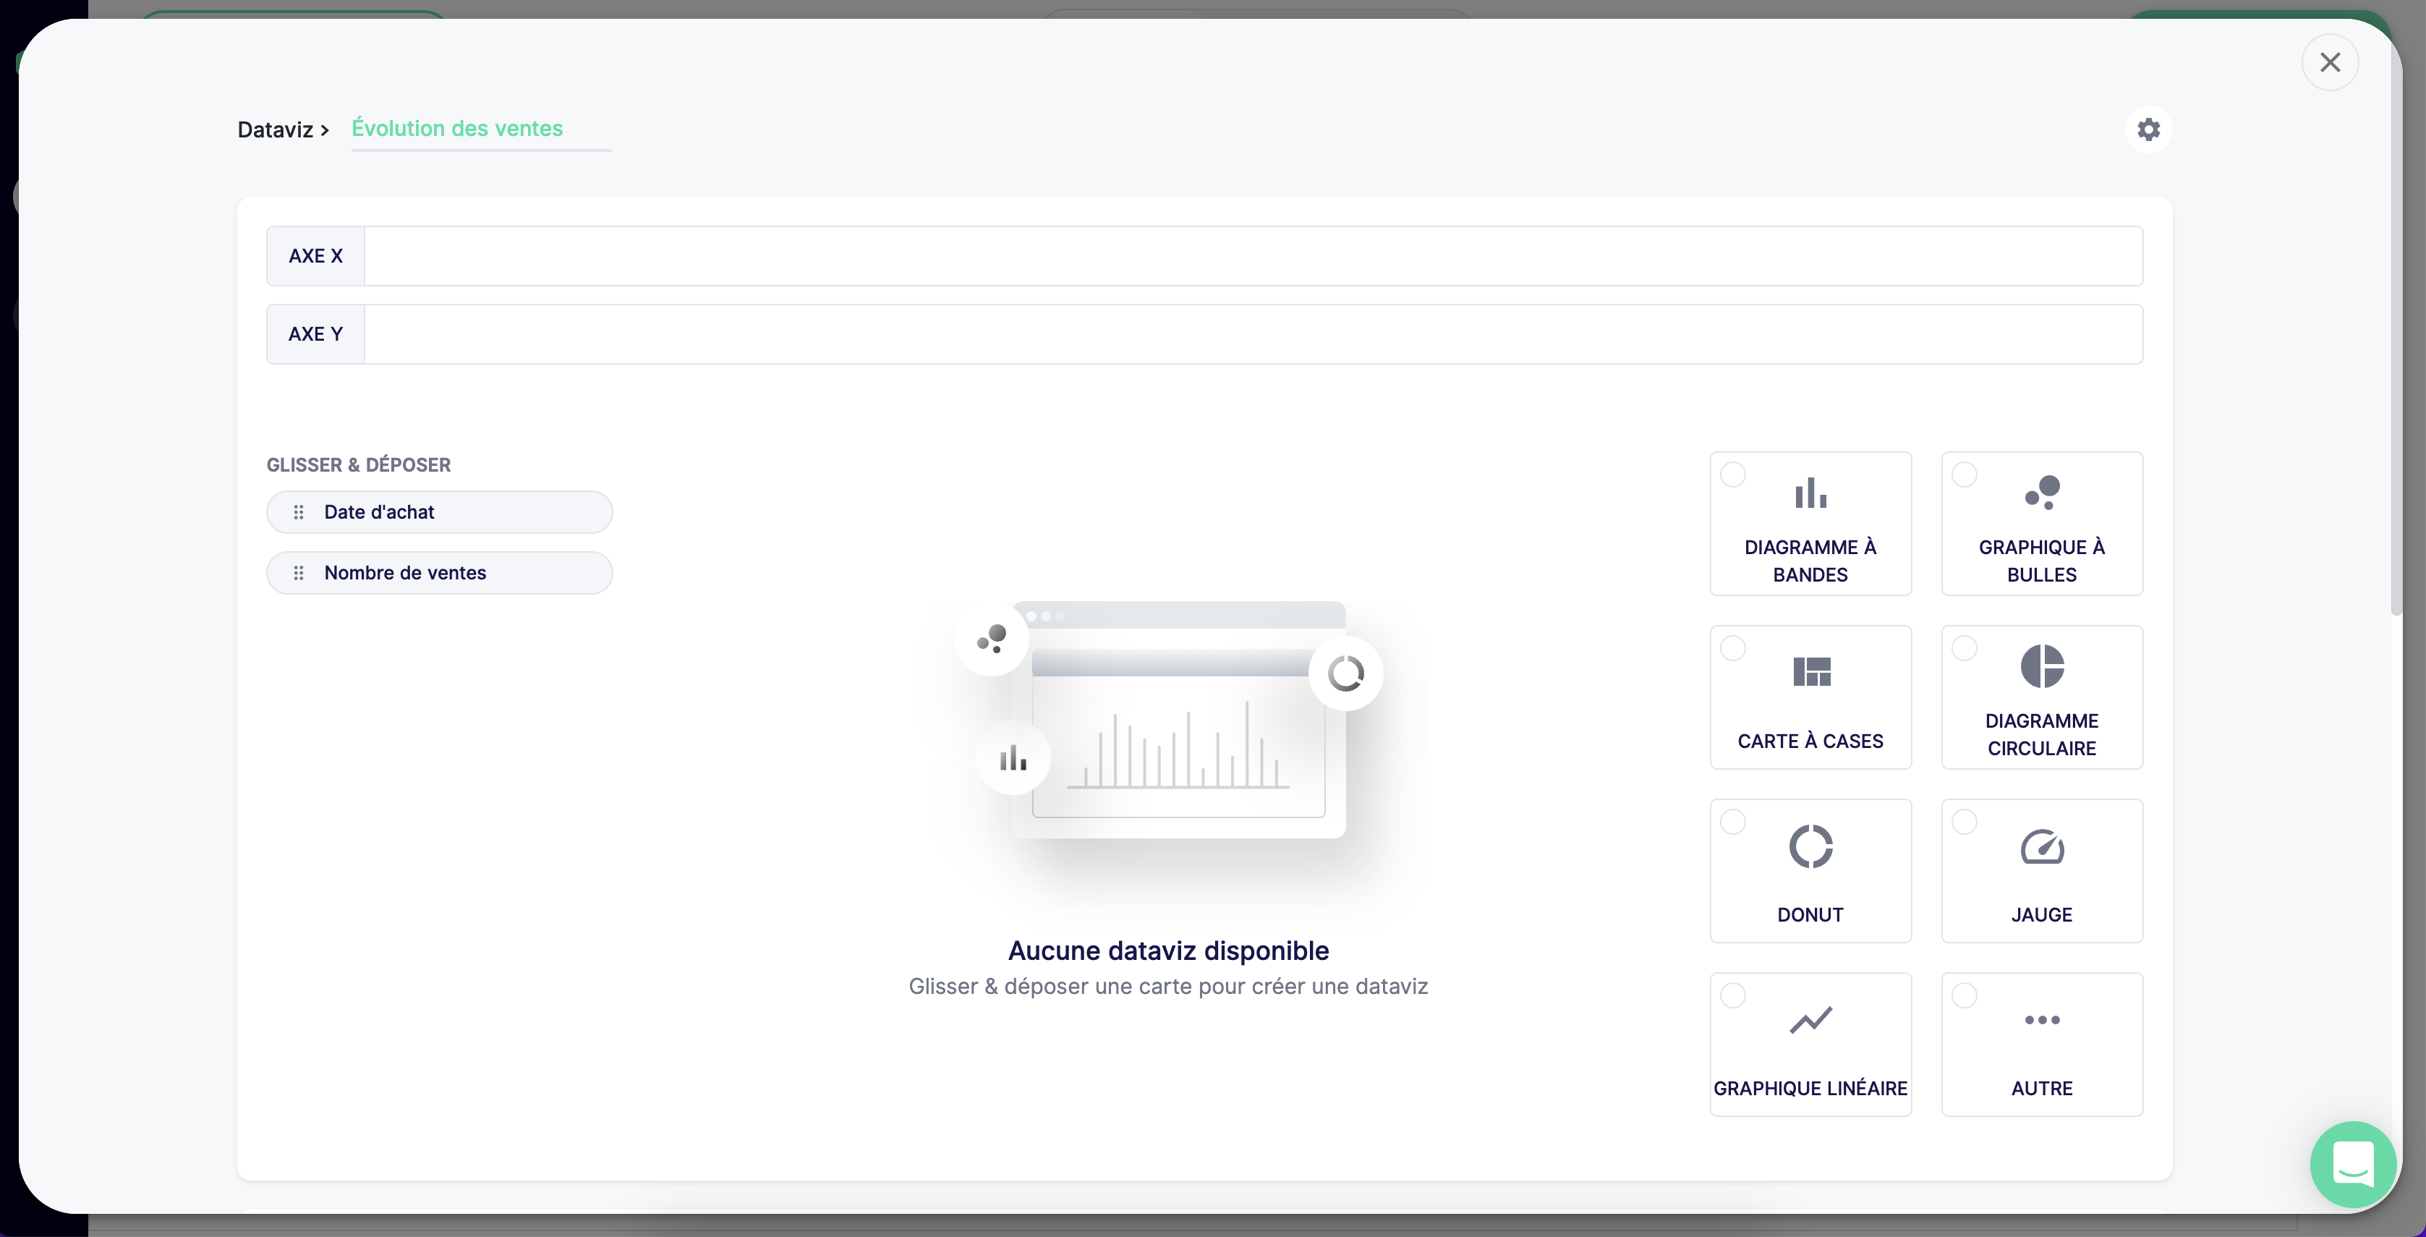Click the AXE Y drop field
Screen dimensions: 2426x1237
[1253, 334]
